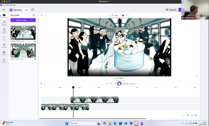Click the weather widget on the taskbar
The height and width of the screenshot is (126, 209).
pyautogui.click(x=8, y=123)
